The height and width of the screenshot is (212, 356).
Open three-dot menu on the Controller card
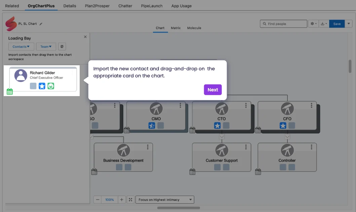coord(312,147)
